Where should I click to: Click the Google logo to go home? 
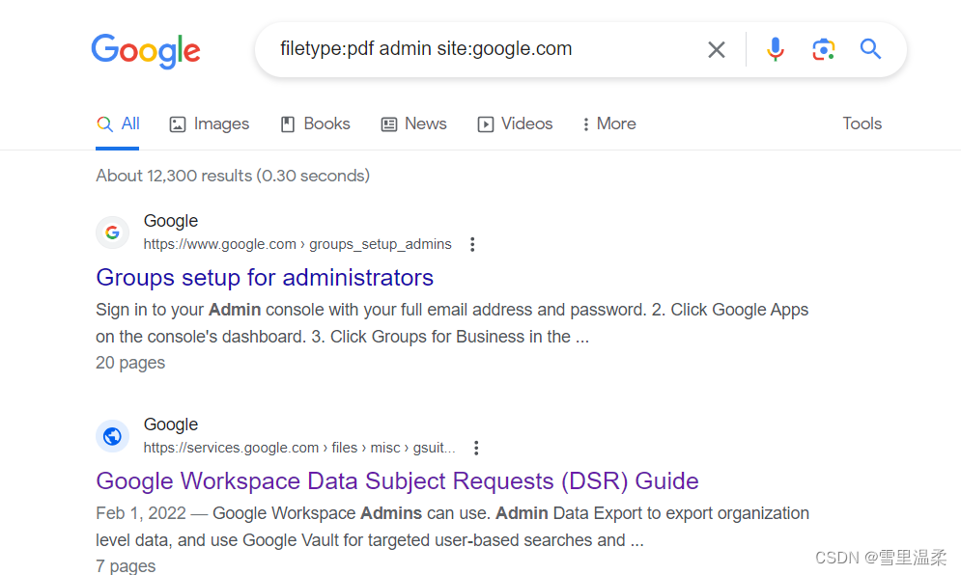click(x=146, y=51)
